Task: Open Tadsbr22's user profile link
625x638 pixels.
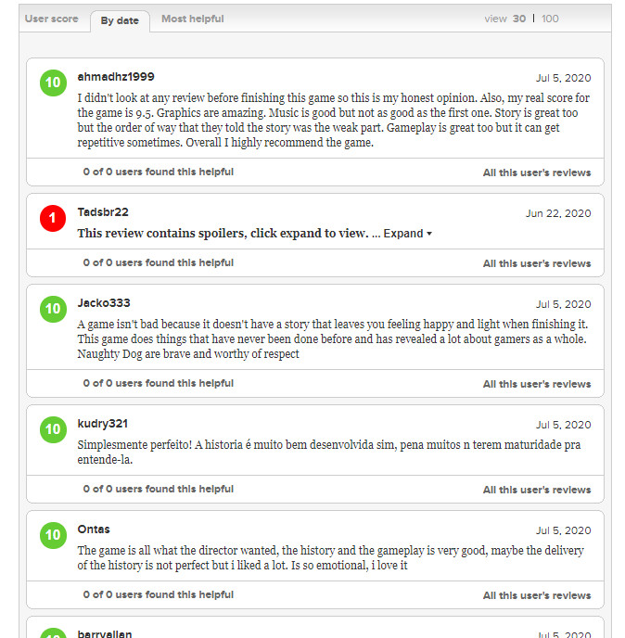Action: tap(103, 212)
